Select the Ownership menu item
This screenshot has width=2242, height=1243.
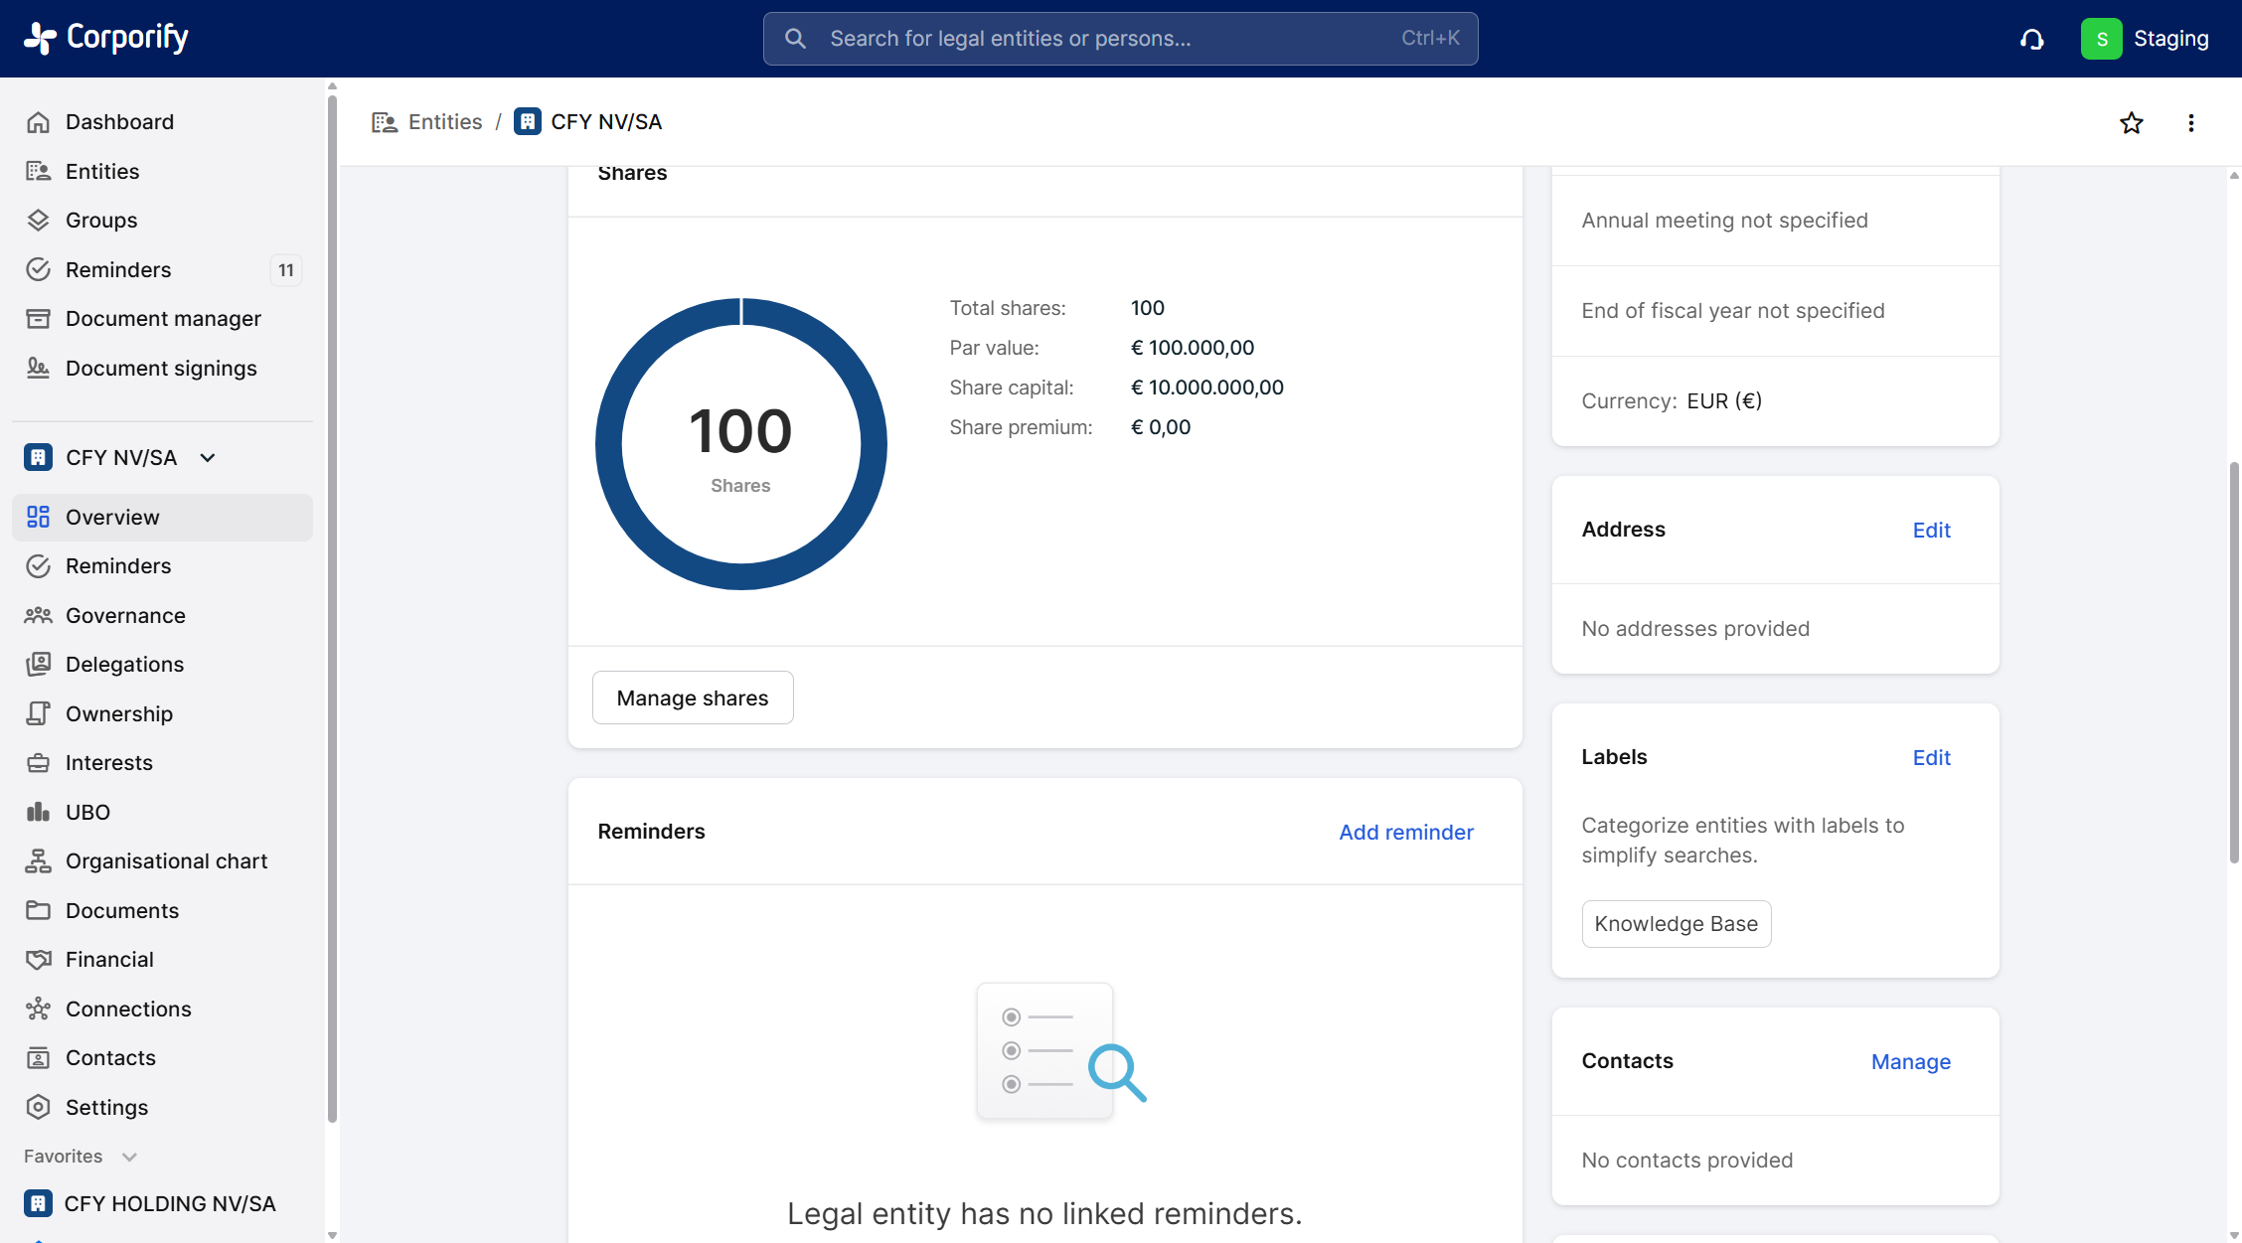(119, 713)
